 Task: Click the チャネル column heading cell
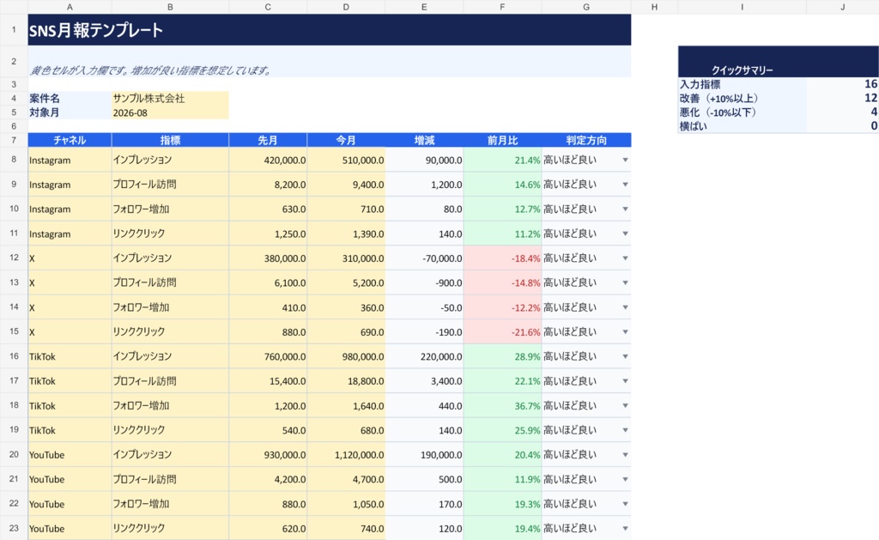tap(70, 140)
